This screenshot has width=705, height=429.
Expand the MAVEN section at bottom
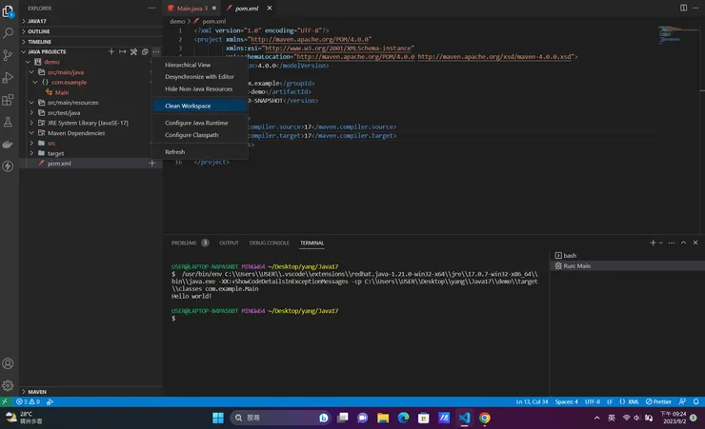point(36,391)
